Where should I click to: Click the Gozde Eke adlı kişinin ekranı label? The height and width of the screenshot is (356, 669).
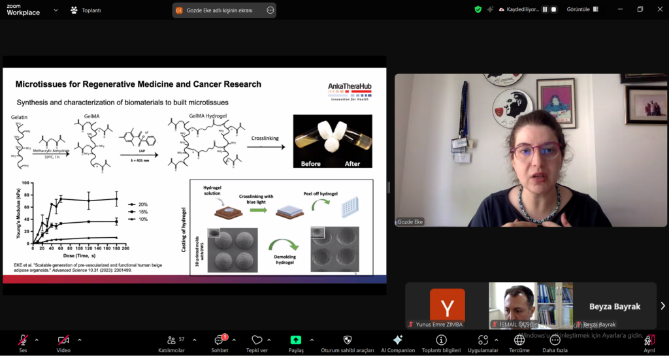(220, 10)
